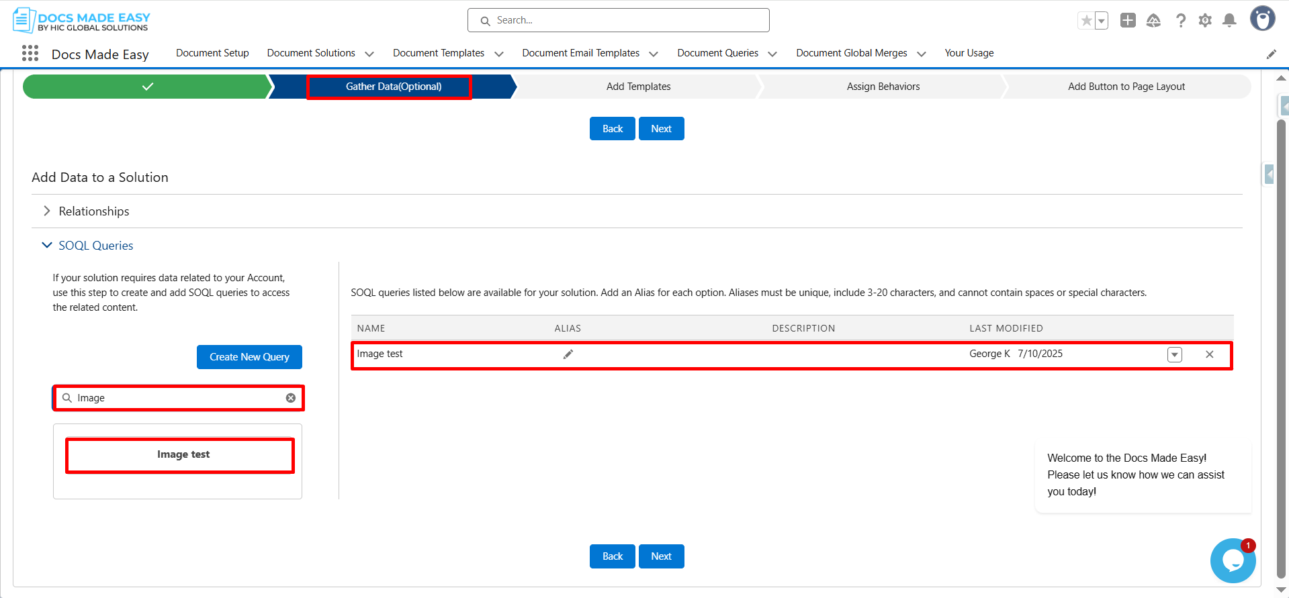The height and width of the screenshot is (598, 1289).
Task: Click the top Next button
Action: pos(661,129)
